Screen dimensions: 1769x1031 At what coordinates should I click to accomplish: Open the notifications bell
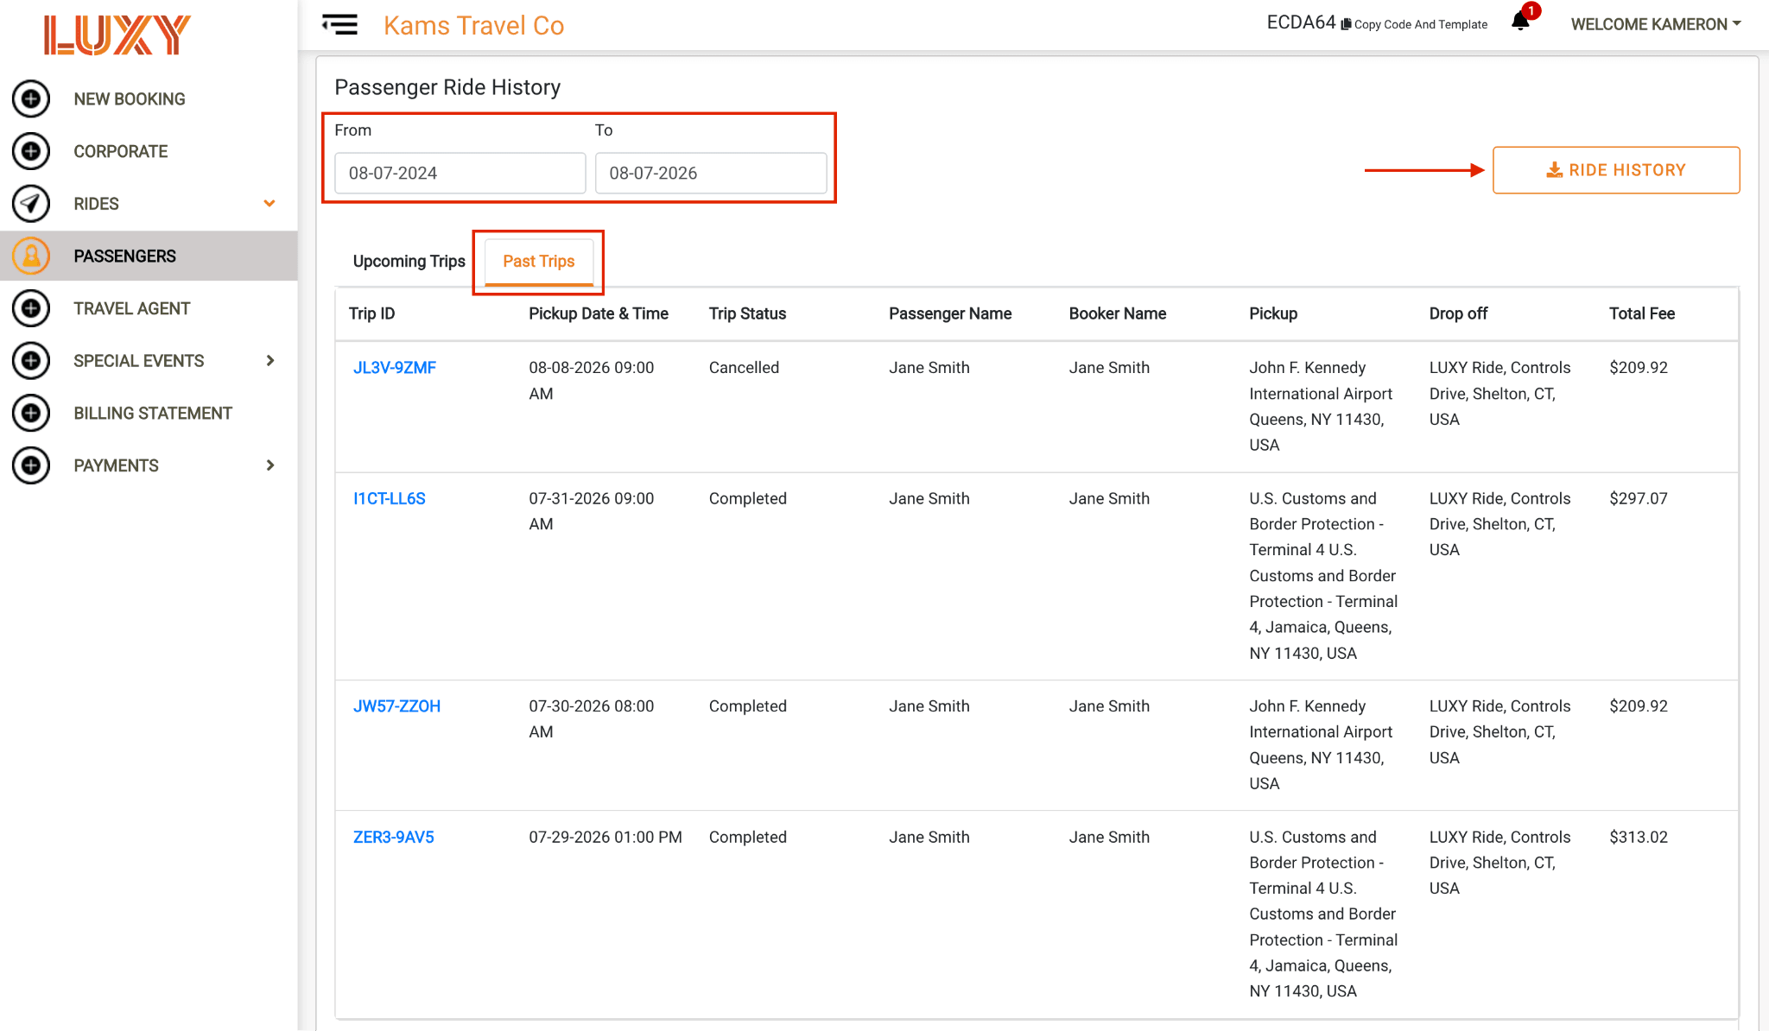[x=1520, y=22]
